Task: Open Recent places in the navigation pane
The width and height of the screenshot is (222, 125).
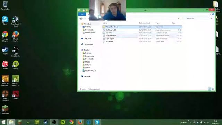Action: coord(89,33)
